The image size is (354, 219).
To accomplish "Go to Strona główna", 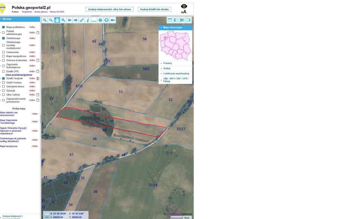I will coord(41,12).
